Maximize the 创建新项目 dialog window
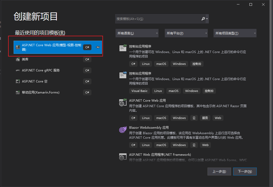This screenshot has height=187, width=273. point(251,4)
